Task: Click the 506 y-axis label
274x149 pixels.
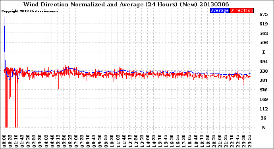Action: point(264,43)
